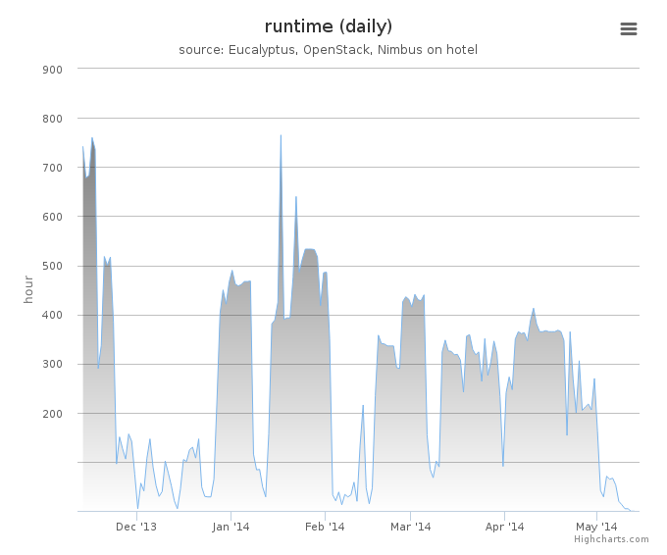Viewport: 667px width, 555px height.
Task: Open the chart context menu hamburger icon
Action: [x=629, y=28]
